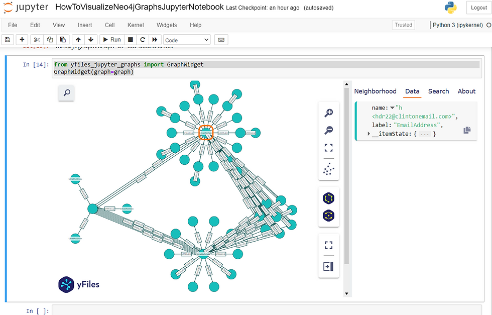
Task: Save notebook with the floppy disk icon
Action: point(8,40)
